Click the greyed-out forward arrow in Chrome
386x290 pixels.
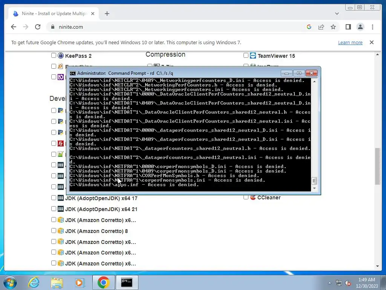26,27
